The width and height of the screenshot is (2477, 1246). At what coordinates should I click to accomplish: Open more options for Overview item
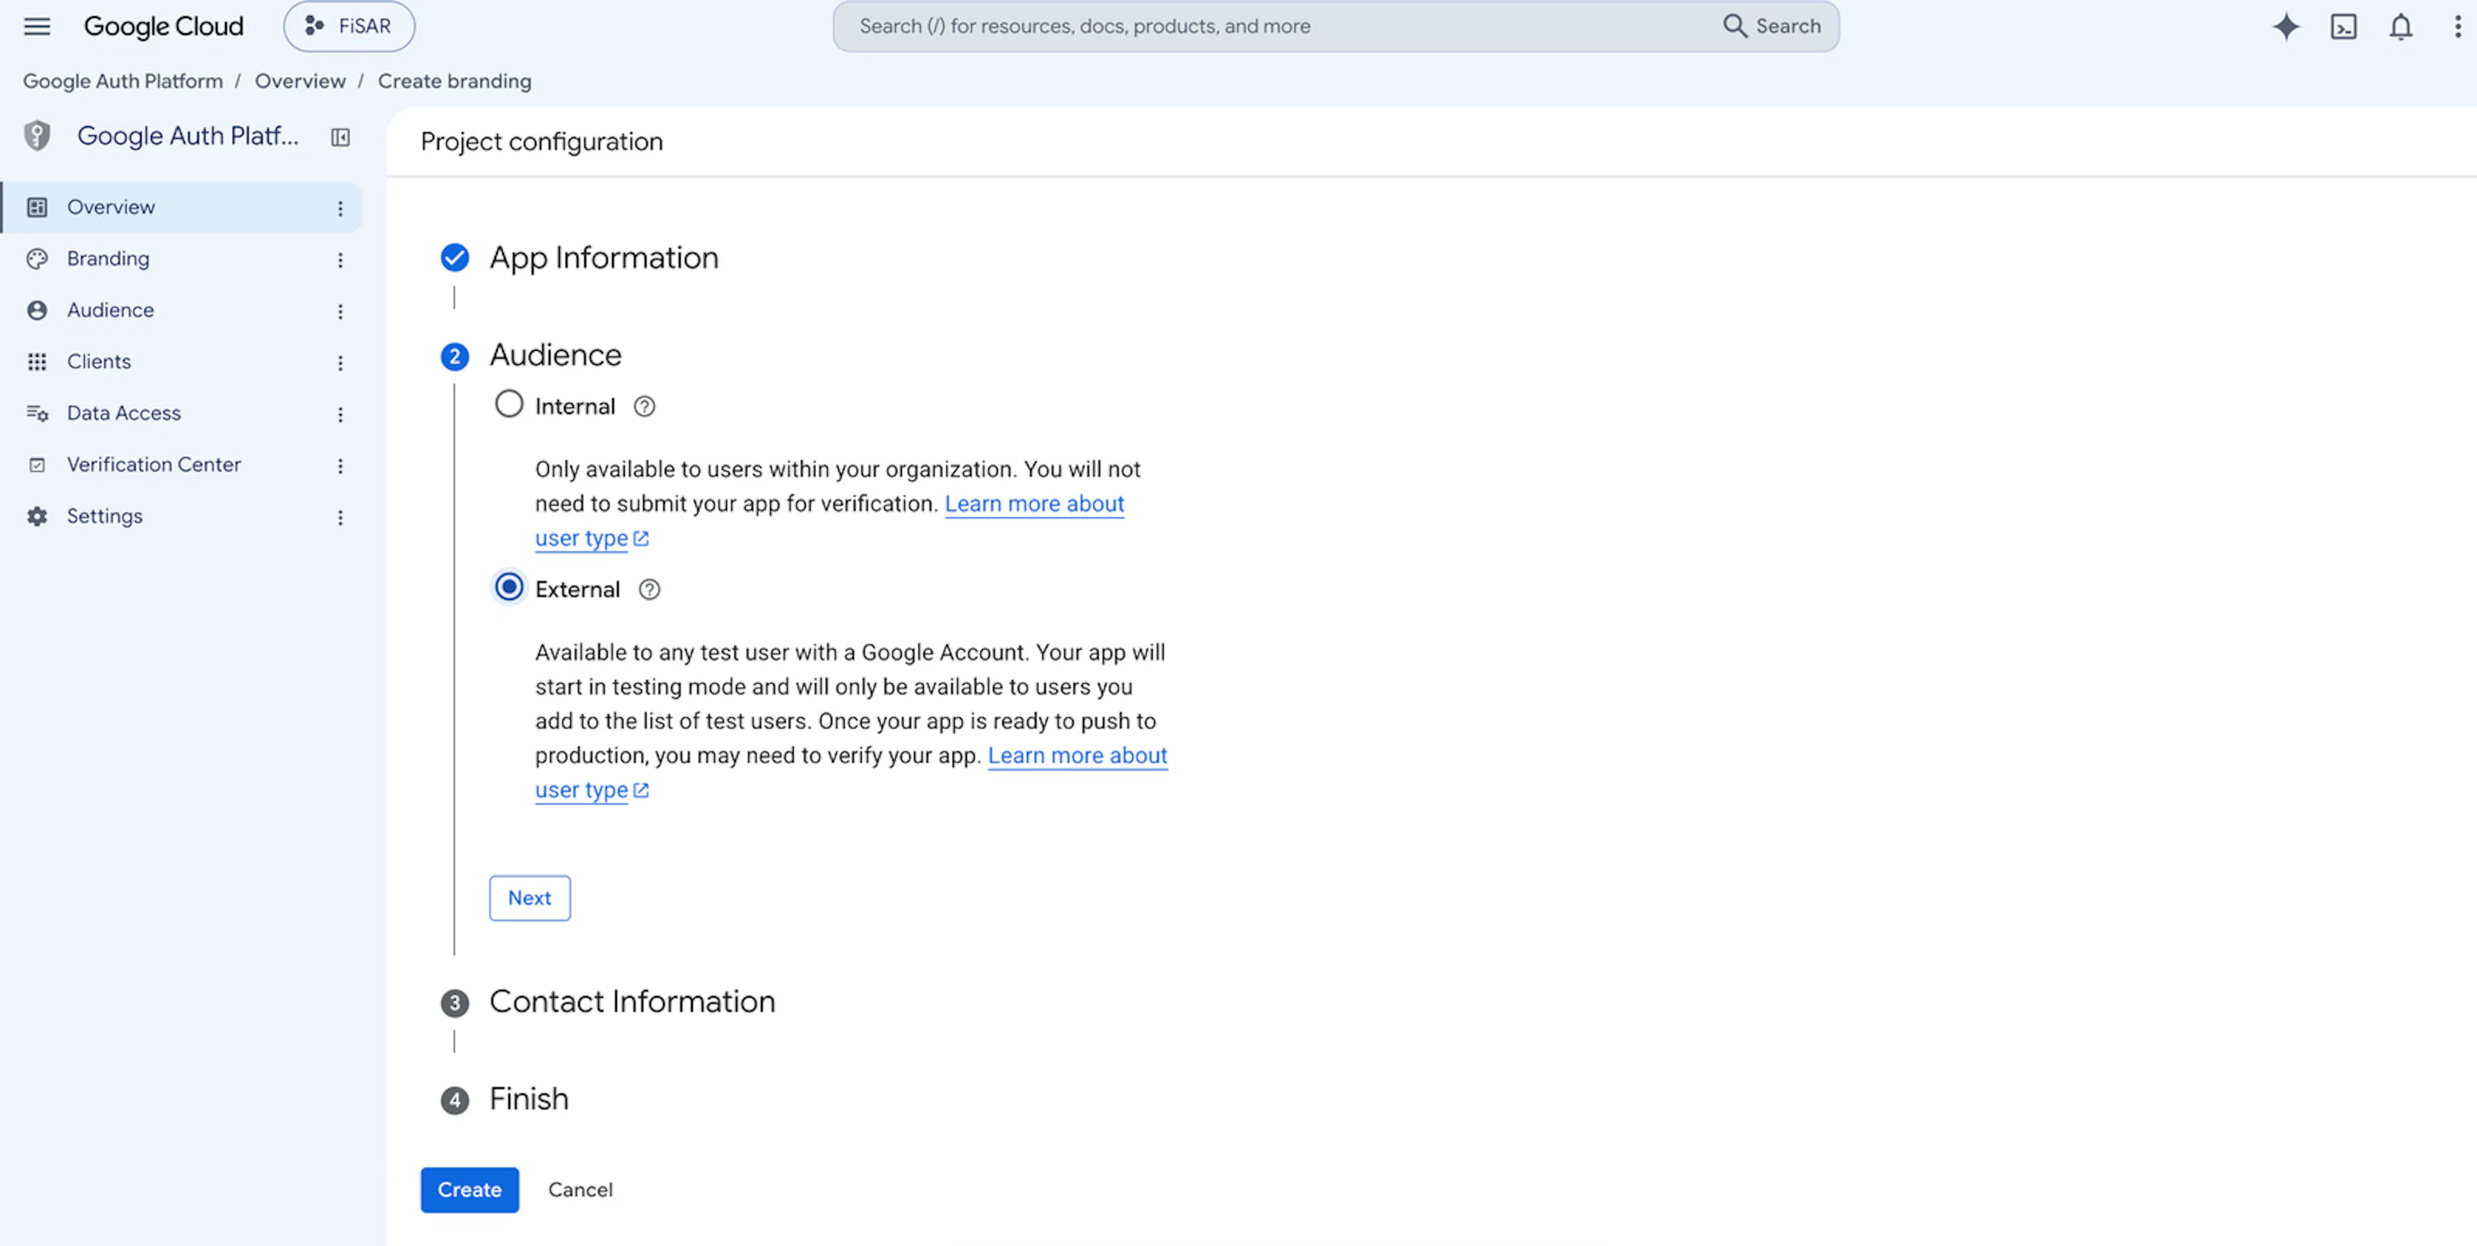tap(341, 208)
